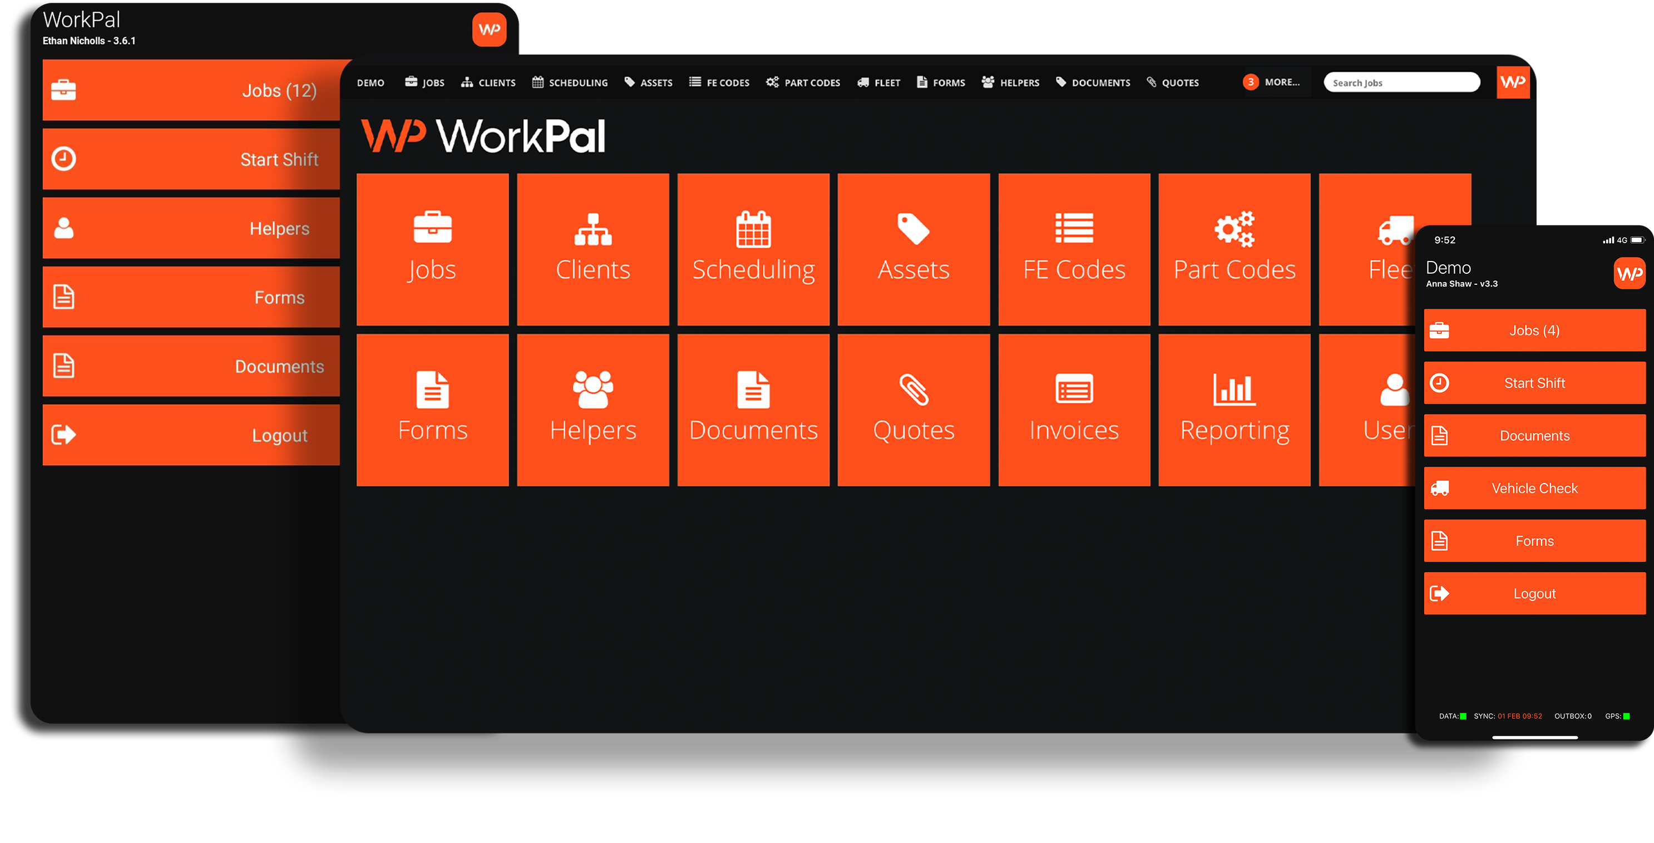Open the Jobs tile on the web dashboard
Image resolution: width=1654 pixels, height=843 pixels.
tap(432, 249)
